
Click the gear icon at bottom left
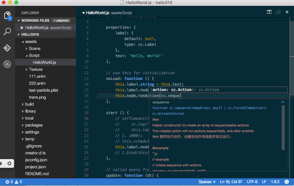tap(9, 163)
